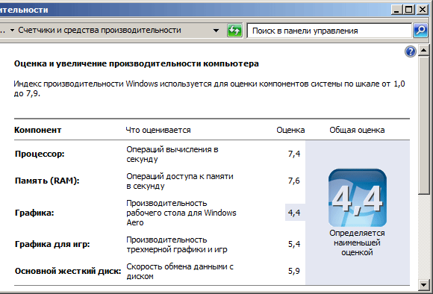
Task: Click heading Оценка и увеличение производительности компьютера
Action: 137,63
